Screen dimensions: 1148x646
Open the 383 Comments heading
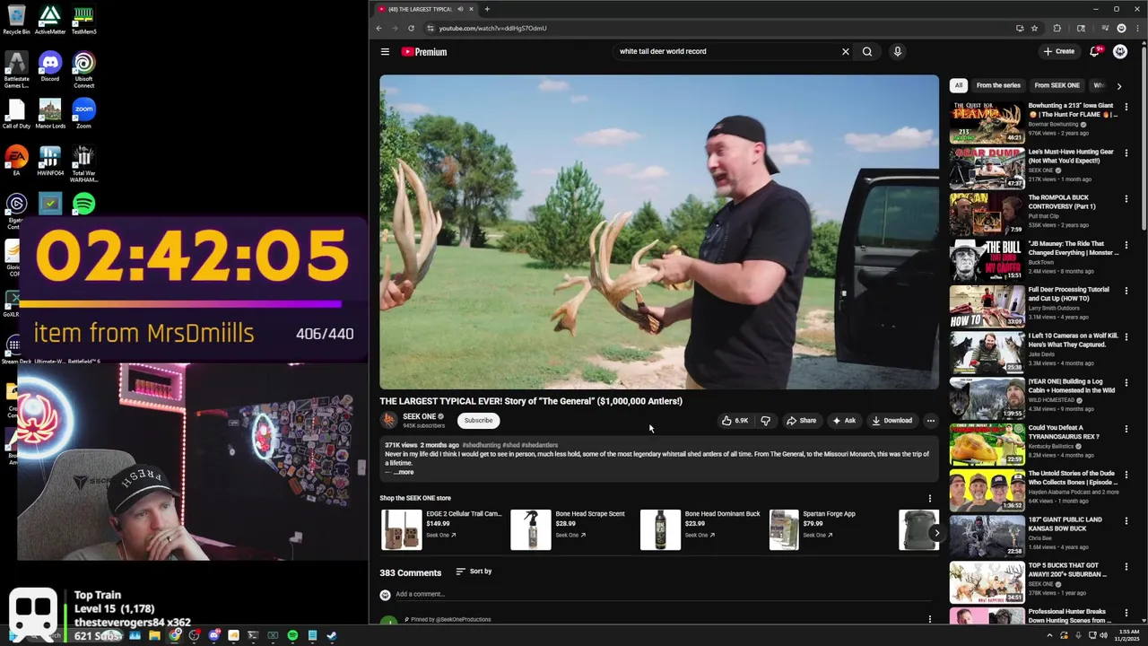[x=410, y=572]
